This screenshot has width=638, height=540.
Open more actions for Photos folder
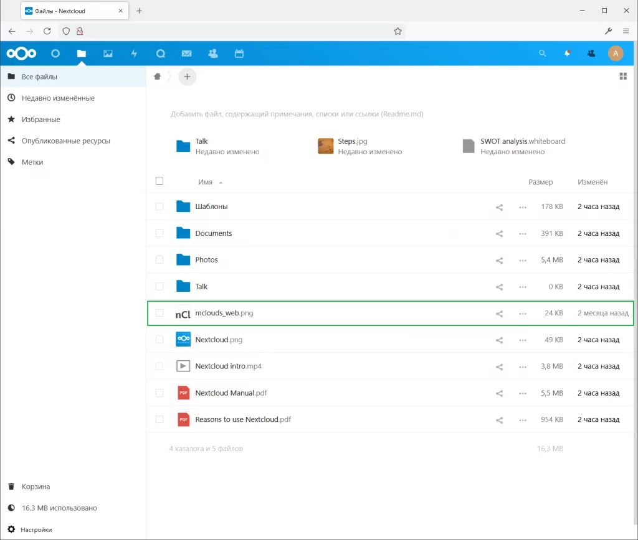coord(523,261)
